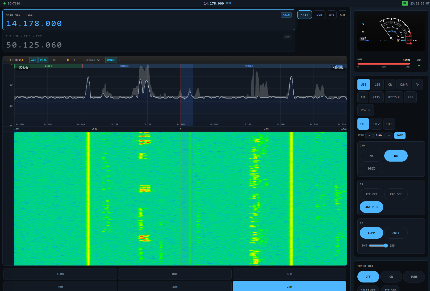Select PSK mode

(410, 97)
